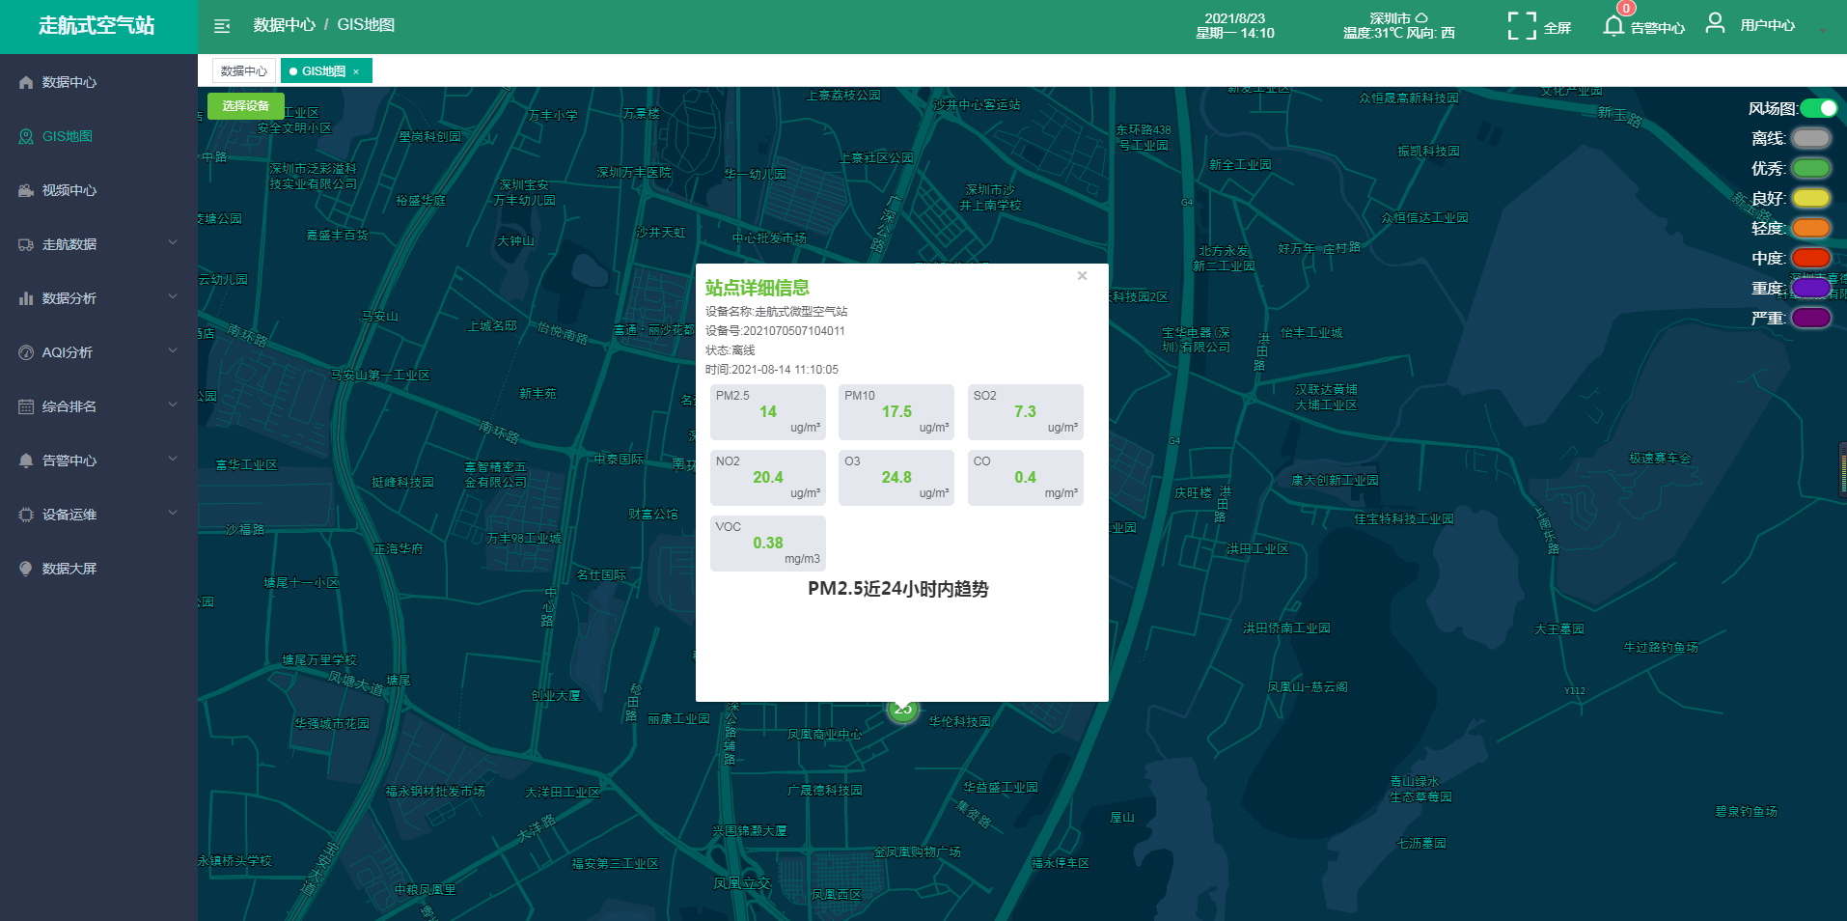Click the 走航式空气站 logo title
This screenshot has width=1847, height=921.
[x=96, y=26]
